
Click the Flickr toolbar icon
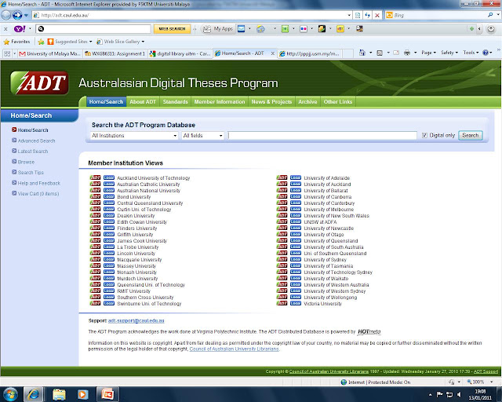(304, 29)
